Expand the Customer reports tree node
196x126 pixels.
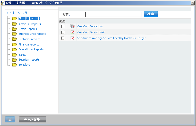pos(8,39)
